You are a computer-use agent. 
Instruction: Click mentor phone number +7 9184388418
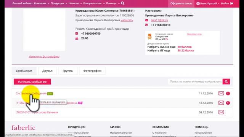coord(161,25)
